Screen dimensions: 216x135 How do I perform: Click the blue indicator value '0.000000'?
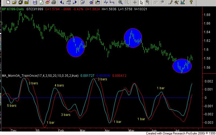[x=103, y=76]
